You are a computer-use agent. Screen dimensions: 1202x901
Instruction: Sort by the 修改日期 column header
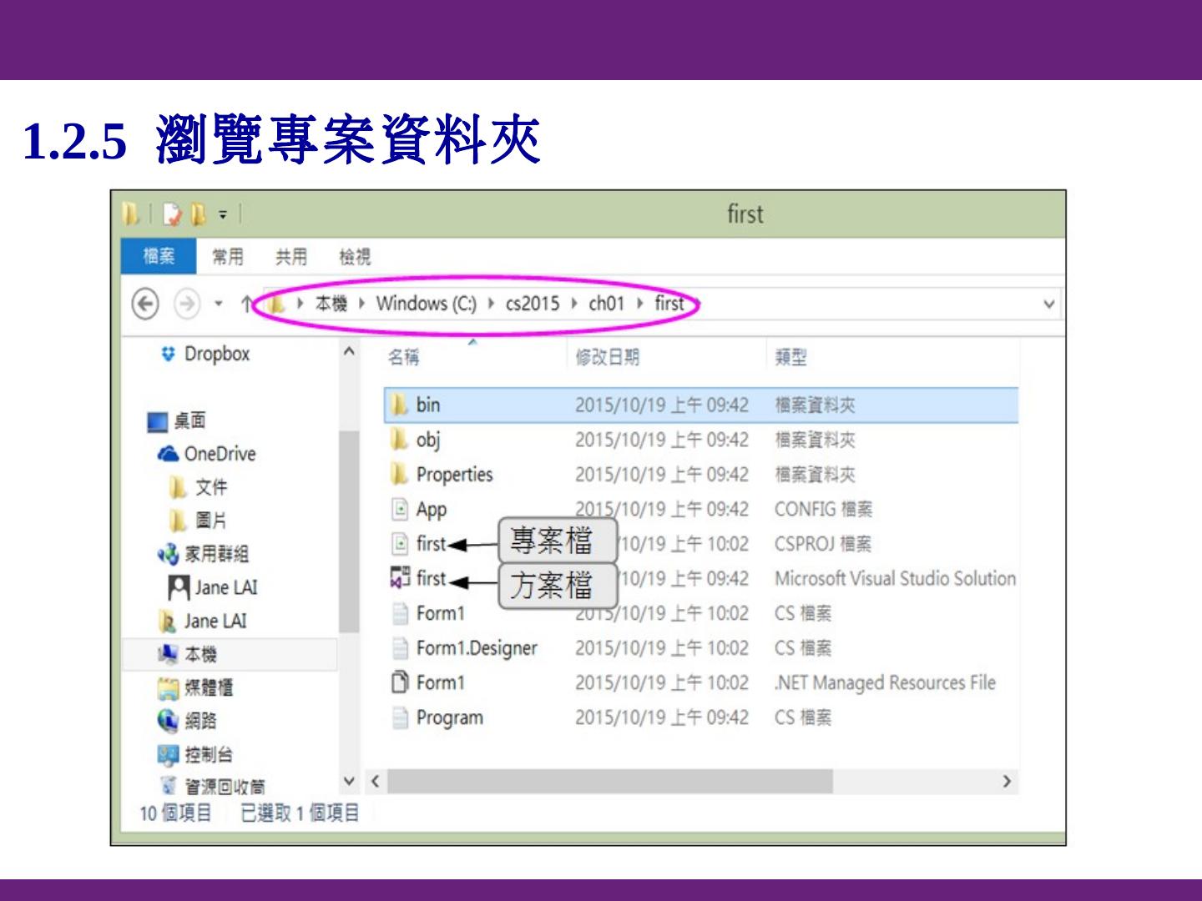607,358
